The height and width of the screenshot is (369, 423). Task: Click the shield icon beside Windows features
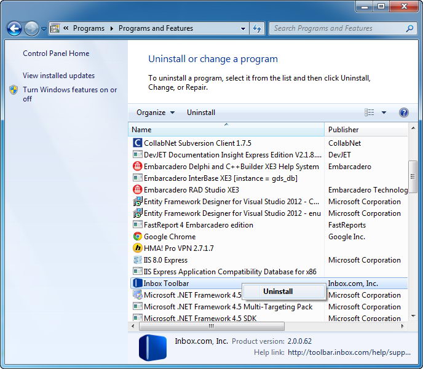pyautogui.click(x=14, y=90)
